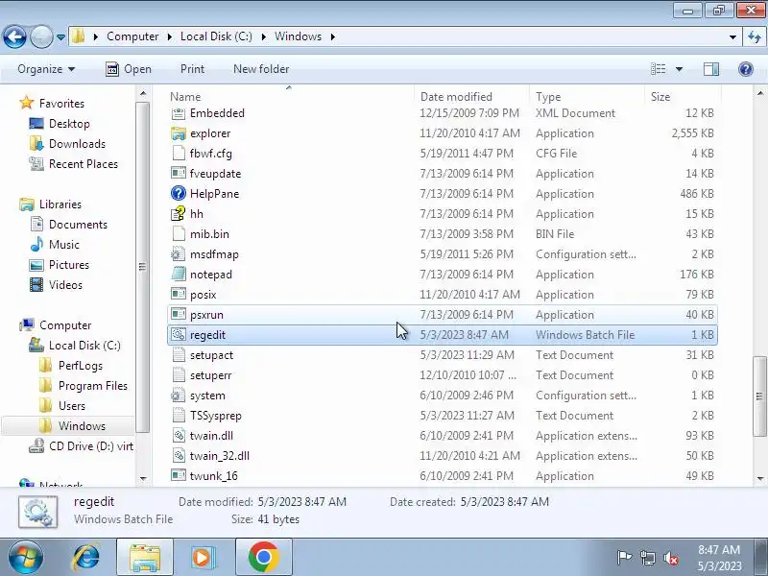The height and width of the screenshot is (576, 768).
Task: Select the Embedded XML file icon
Action: click(x=179, y=113)
